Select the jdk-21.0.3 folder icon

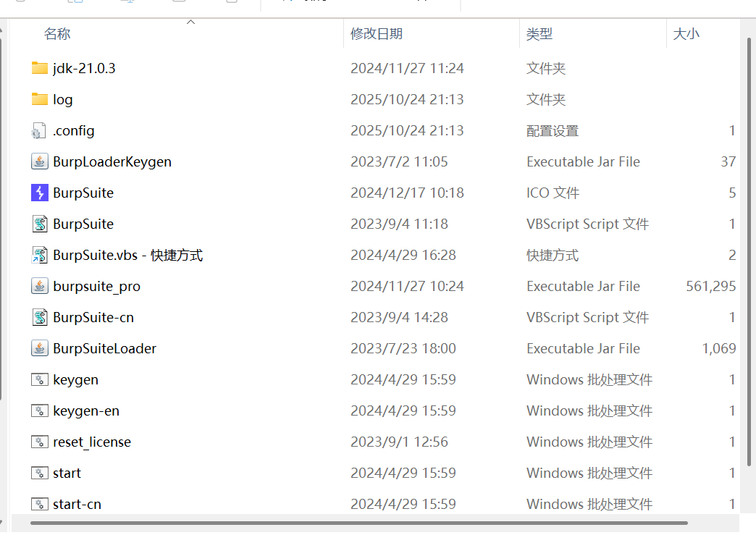(x=40, y=68)
